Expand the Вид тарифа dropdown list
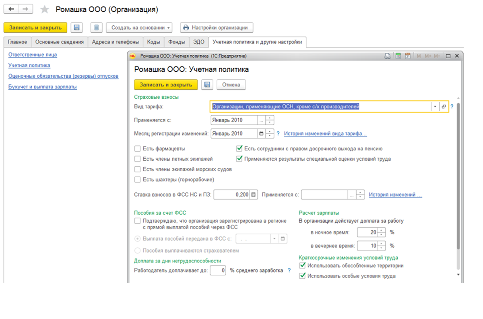Image resolution: width=483 pixels, height=319 pixels. tap(435, 107)
